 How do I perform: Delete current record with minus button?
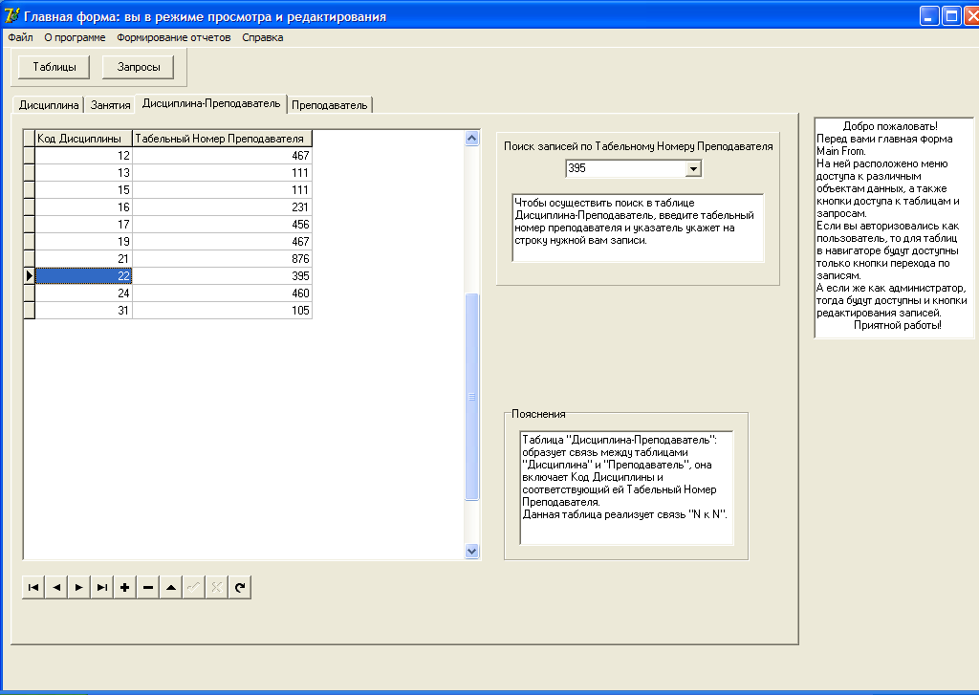(x=148, y=587)
